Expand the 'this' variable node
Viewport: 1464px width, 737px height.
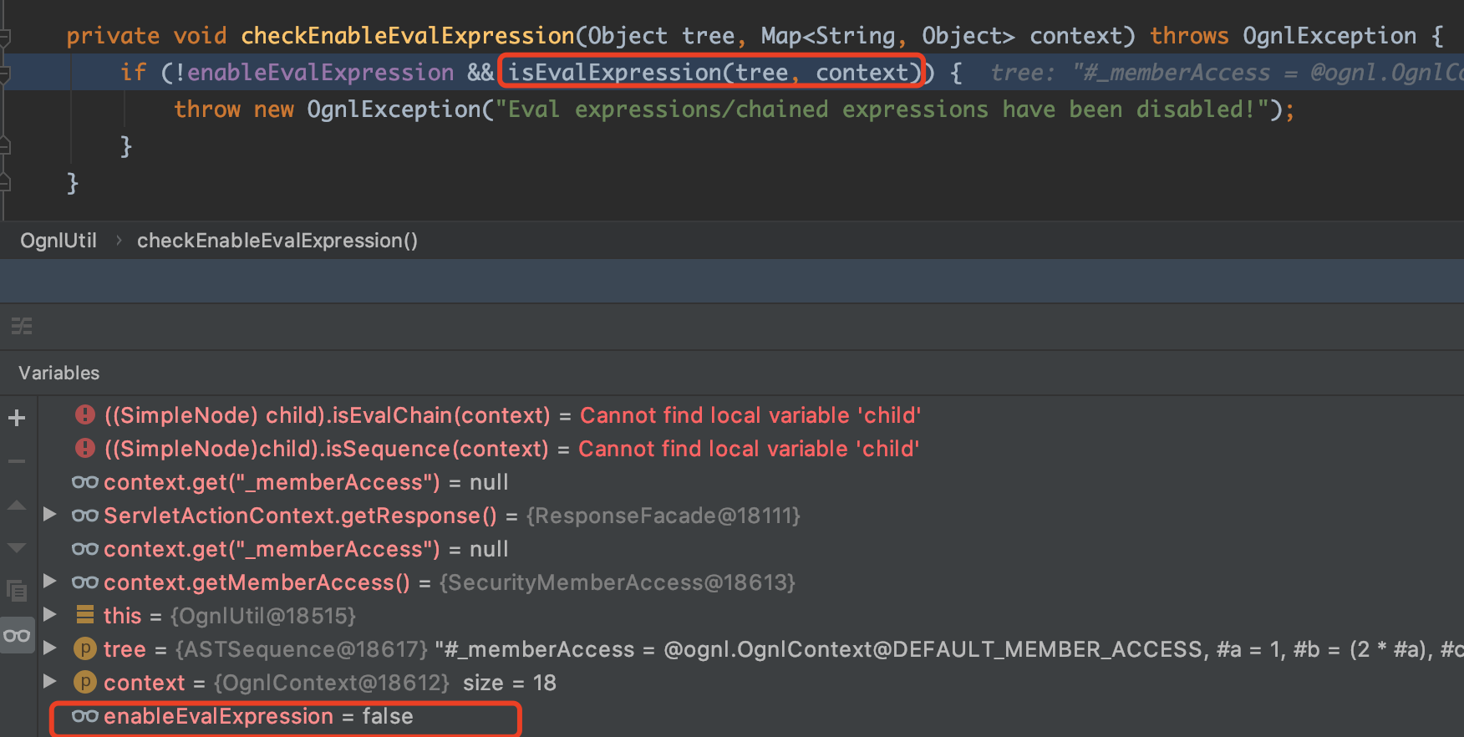pyautogui.click(x=50, y=614)
